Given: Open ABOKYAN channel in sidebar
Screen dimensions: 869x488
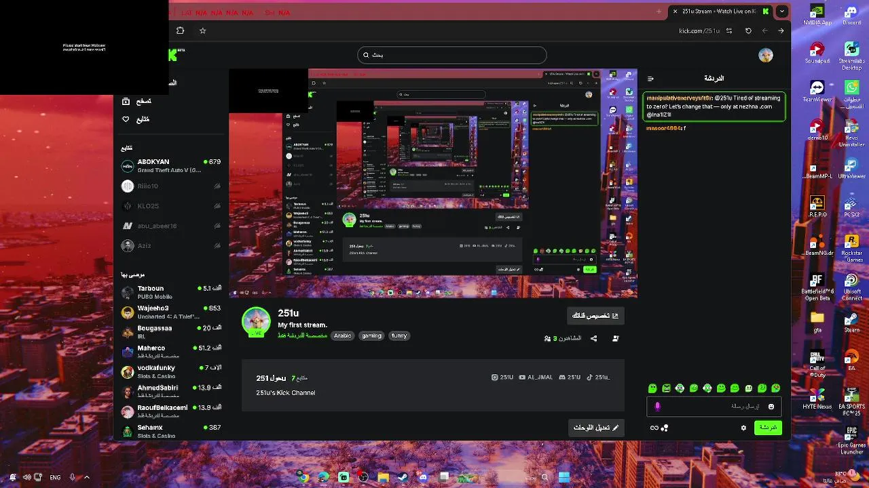Looking at the screenshot, I should (170, 165).
